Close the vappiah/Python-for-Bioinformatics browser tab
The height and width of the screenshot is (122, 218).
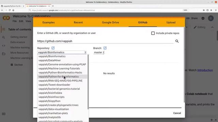point(24,6)
